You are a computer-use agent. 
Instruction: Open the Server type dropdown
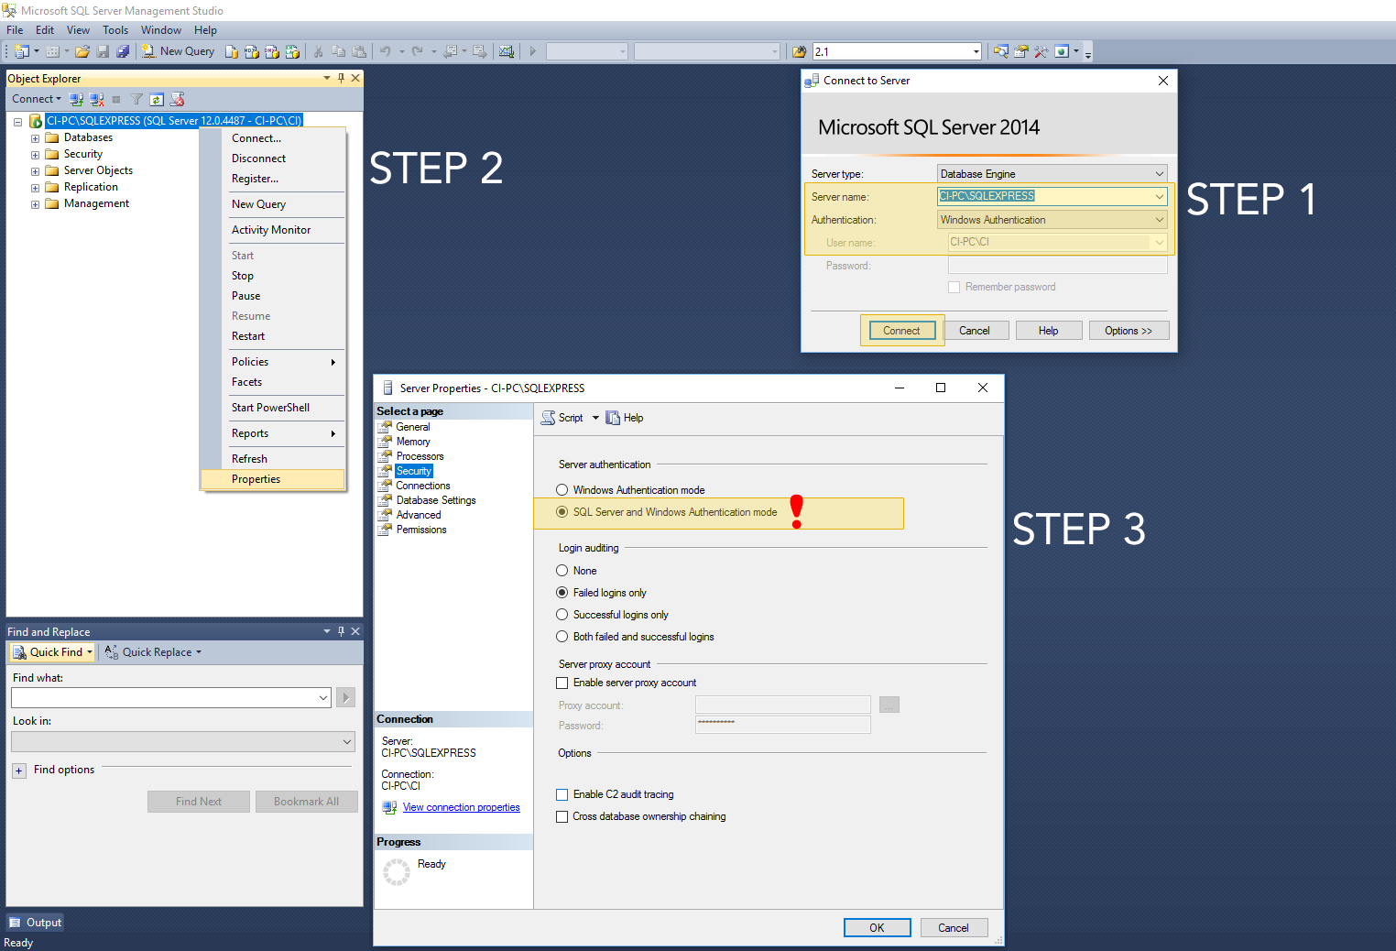[1159, 174]
